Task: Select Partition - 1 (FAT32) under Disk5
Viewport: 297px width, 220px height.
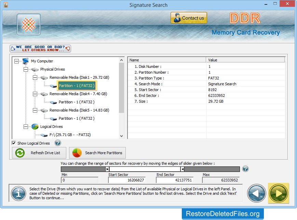Action: pyautogui.click(x=77, y=118)
